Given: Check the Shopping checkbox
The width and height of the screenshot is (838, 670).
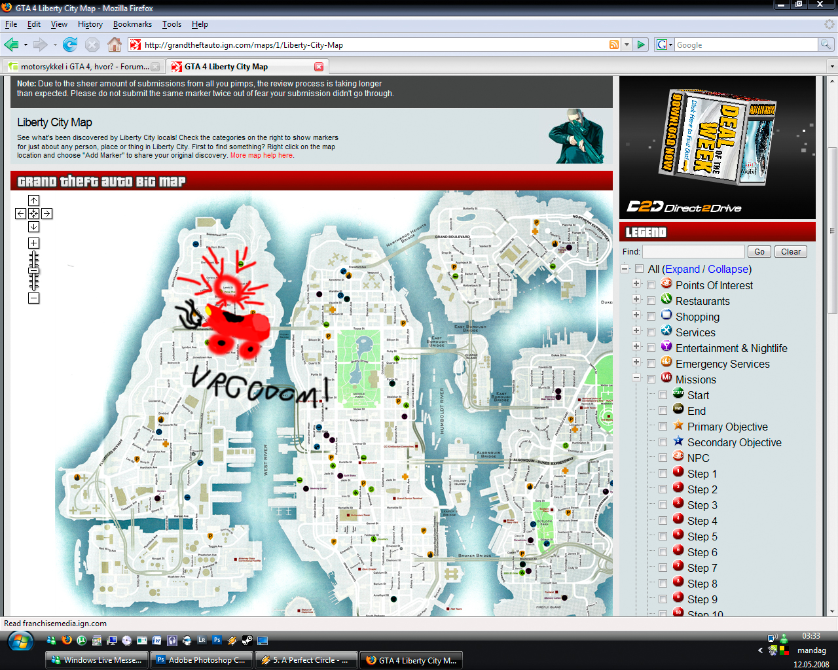Looking at the screenshot, I should [651, 317].
